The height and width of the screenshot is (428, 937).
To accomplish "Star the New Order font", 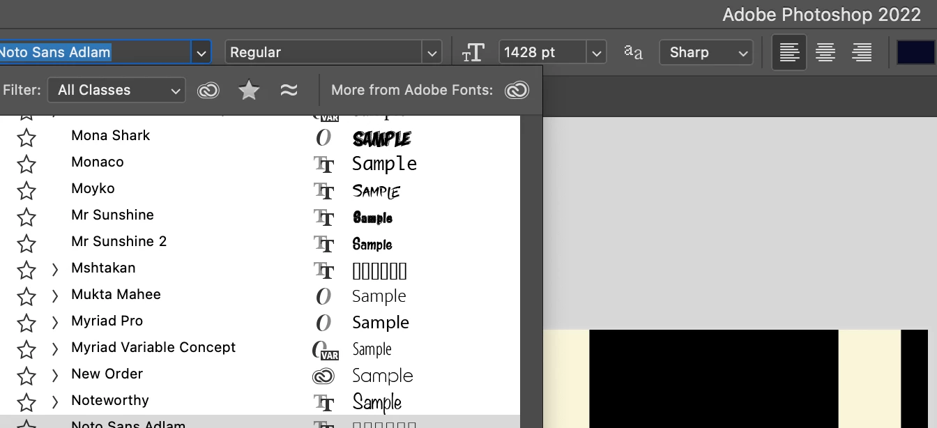I will click(x=26, y=376).
